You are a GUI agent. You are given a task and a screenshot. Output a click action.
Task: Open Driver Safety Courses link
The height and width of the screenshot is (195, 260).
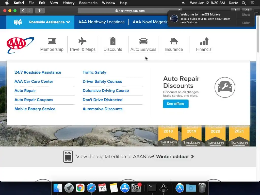click(x=102, y=82)
